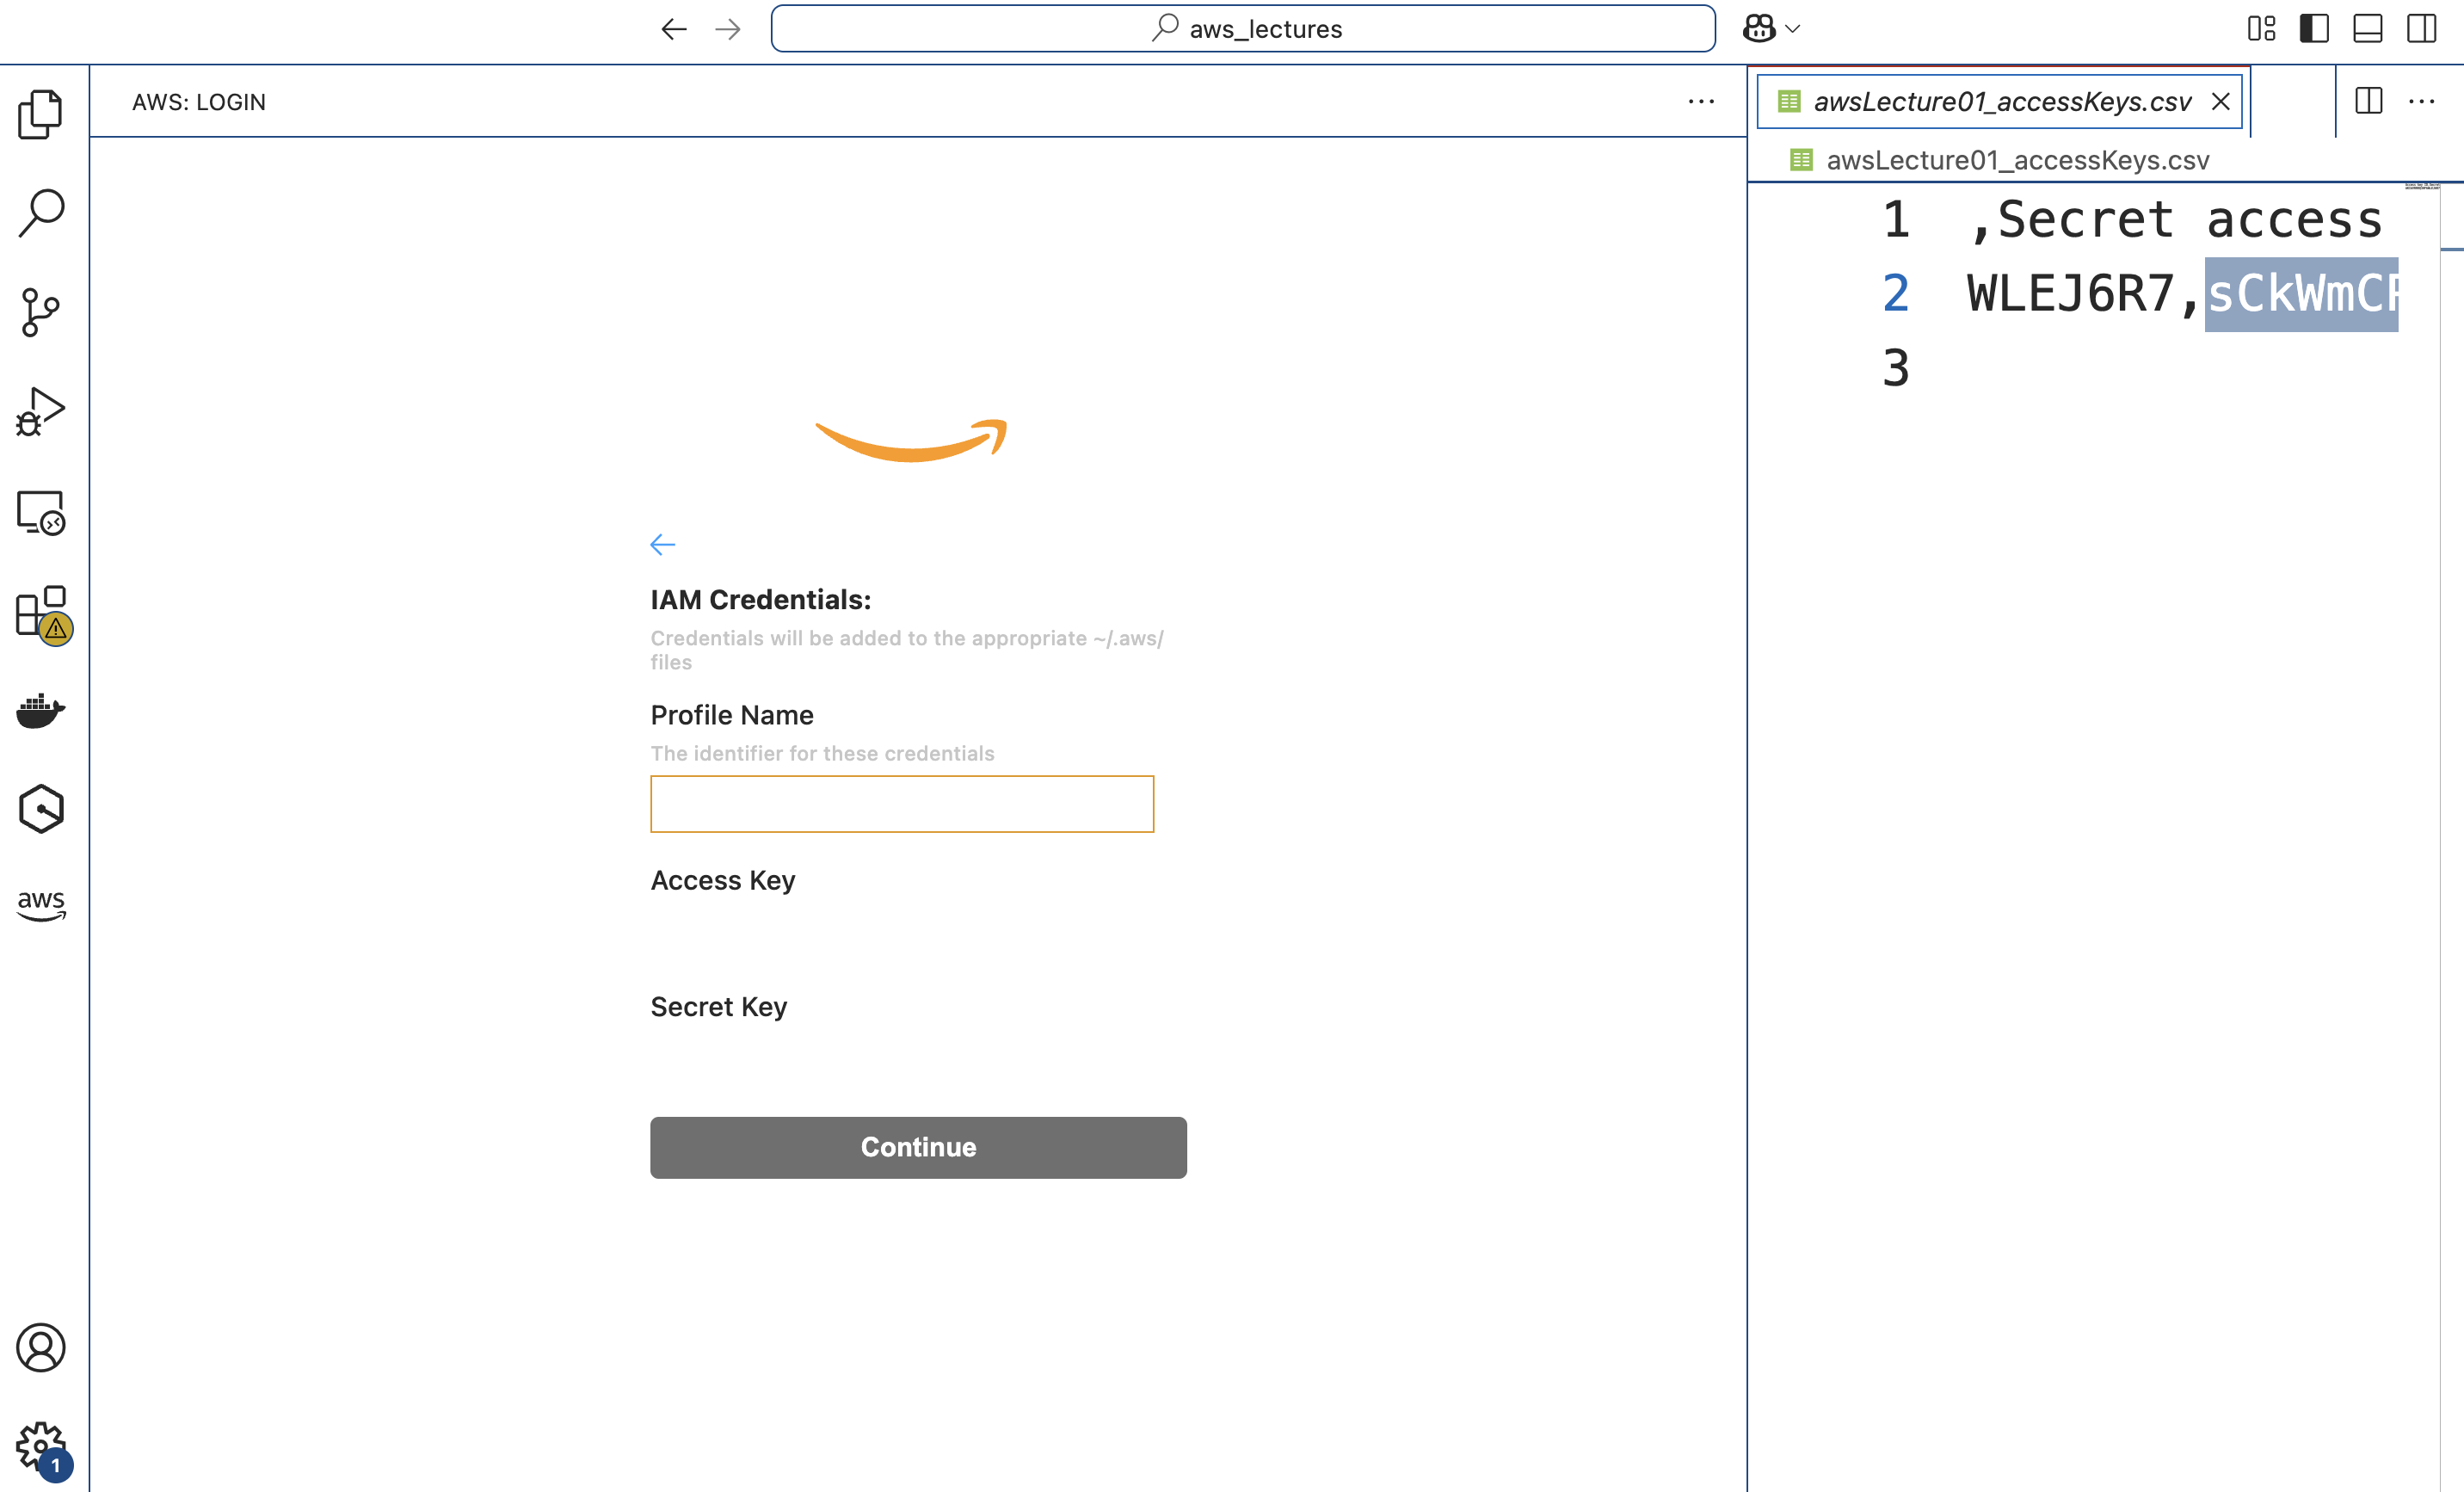Click line number 3 in CSV editor
The height and width of the screenshot is (1492, 2464).
click(1896, 368)
